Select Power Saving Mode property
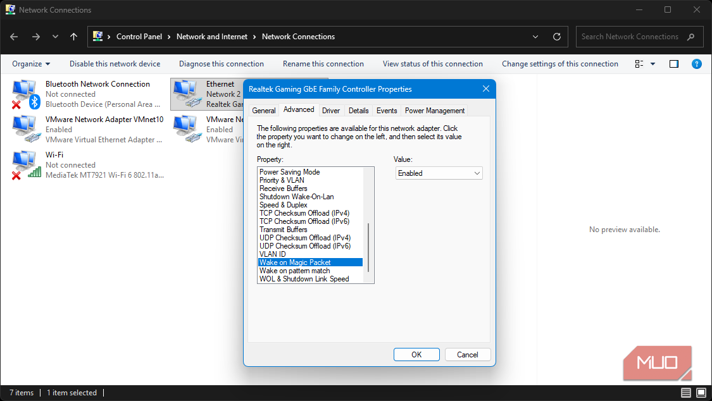Image resolution: width=712 pixels, height=401 pixels. (311, 172)
